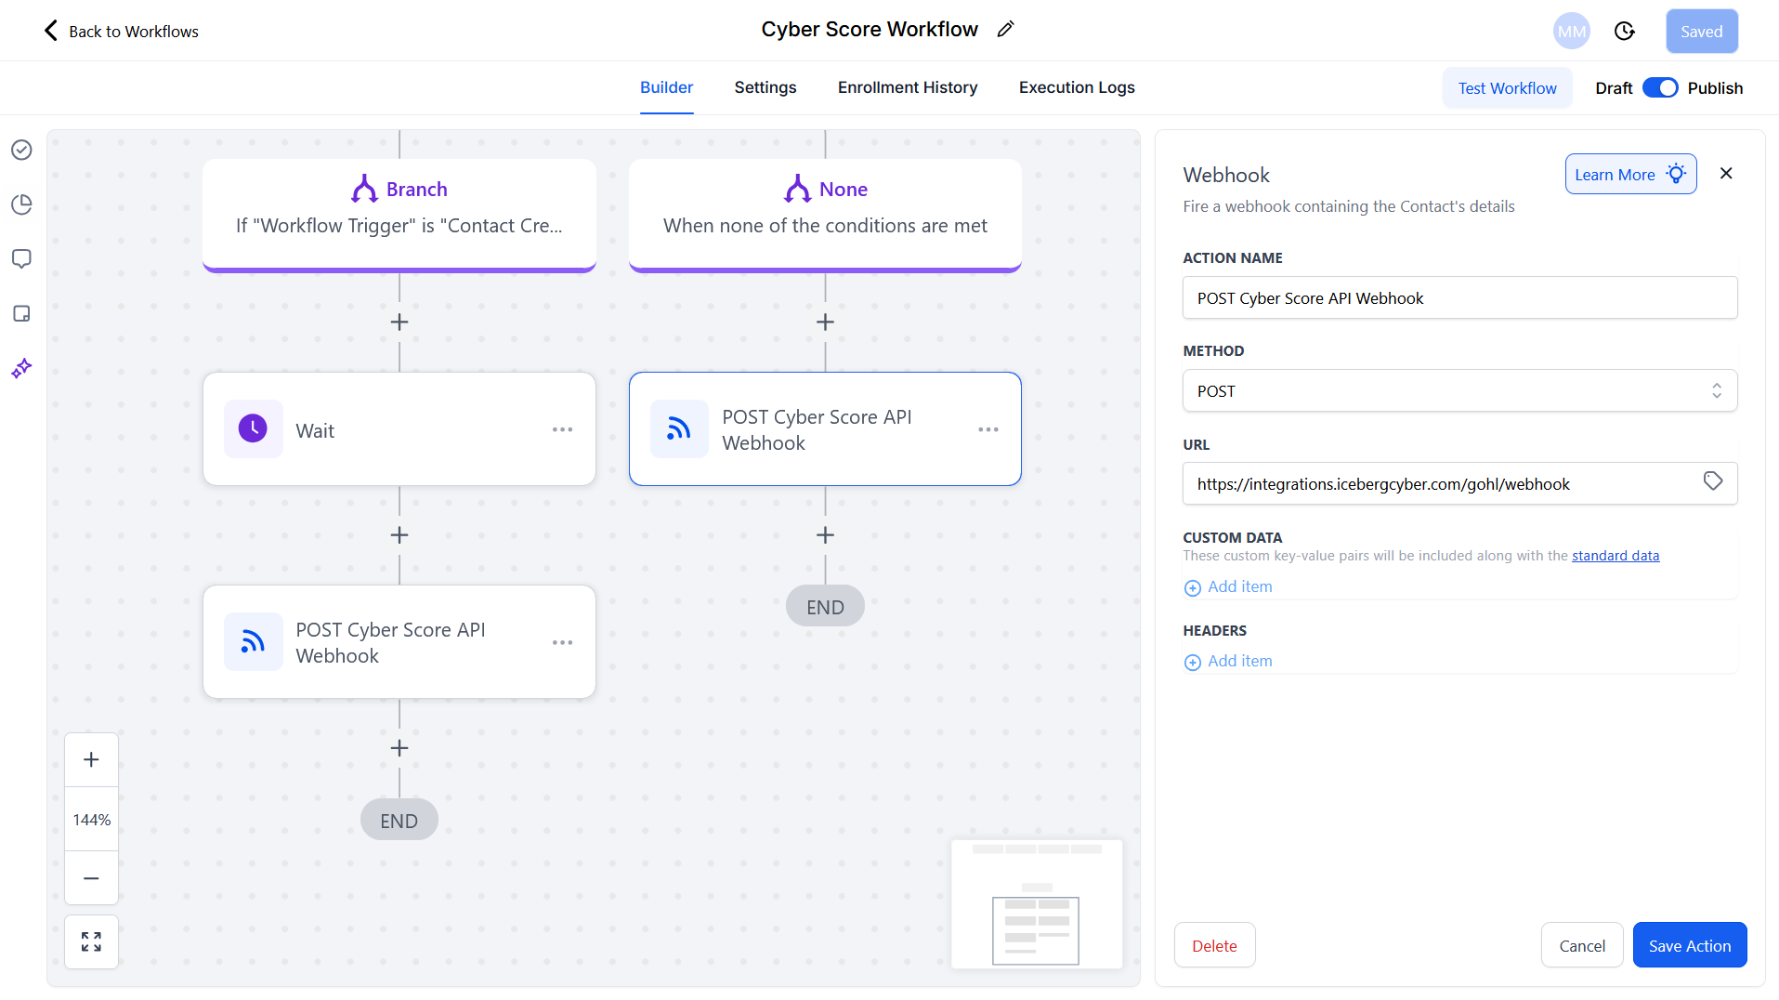Click the END node under left branch
Image resolution: width=1779 pixels, height=1000 pixels.
(x=399, y=820)
